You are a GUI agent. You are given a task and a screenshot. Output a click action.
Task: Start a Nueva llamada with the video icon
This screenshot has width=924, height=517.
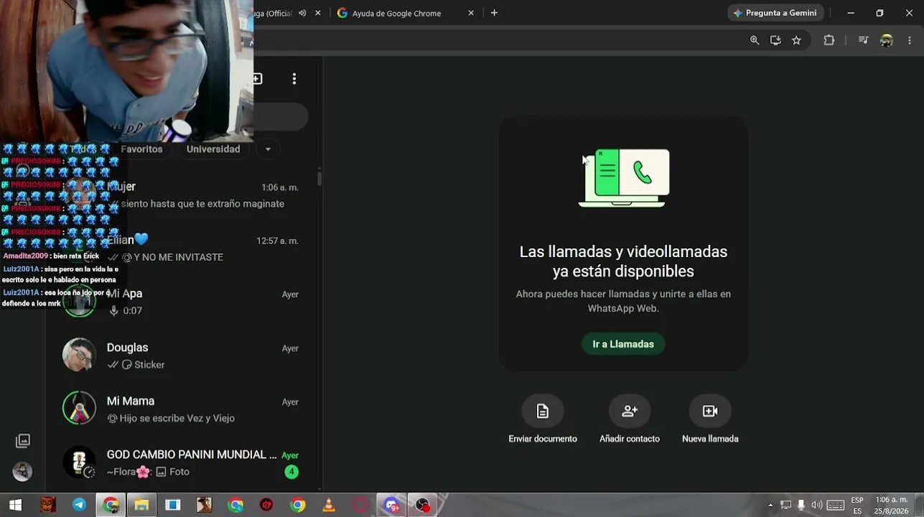pyautogui.click(x=710, y=411)
